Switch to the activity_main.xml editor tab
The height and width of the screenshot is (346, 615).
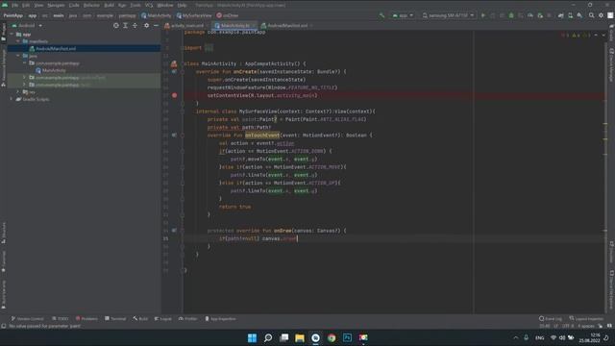(x=184, y=26)
